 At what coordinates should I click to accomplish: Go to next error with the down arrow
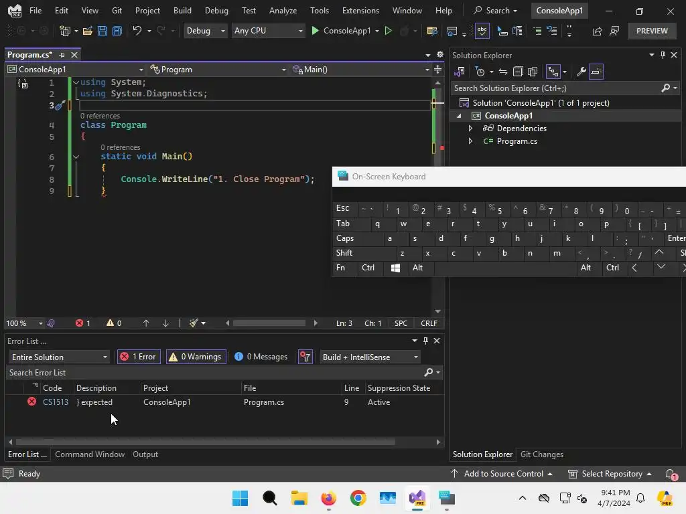point(165,323)
